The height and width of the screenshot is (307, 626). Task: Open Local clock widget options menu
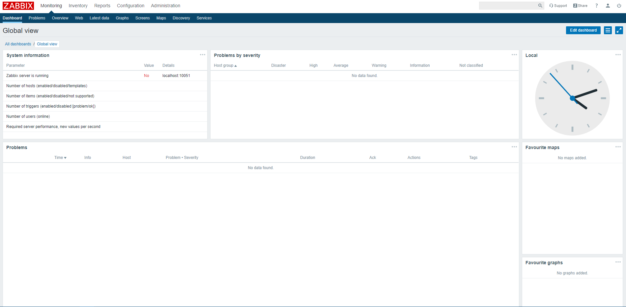618,55
